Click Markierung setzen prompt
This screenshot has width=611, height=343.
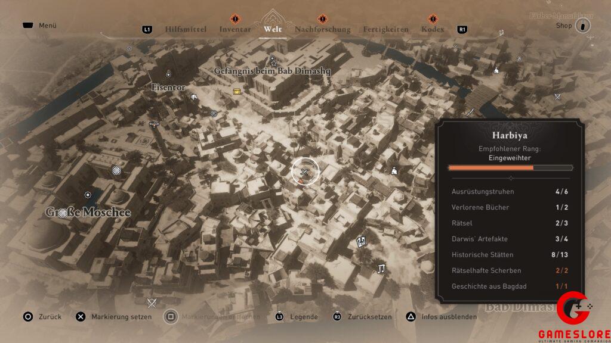(x=114, y=317)
